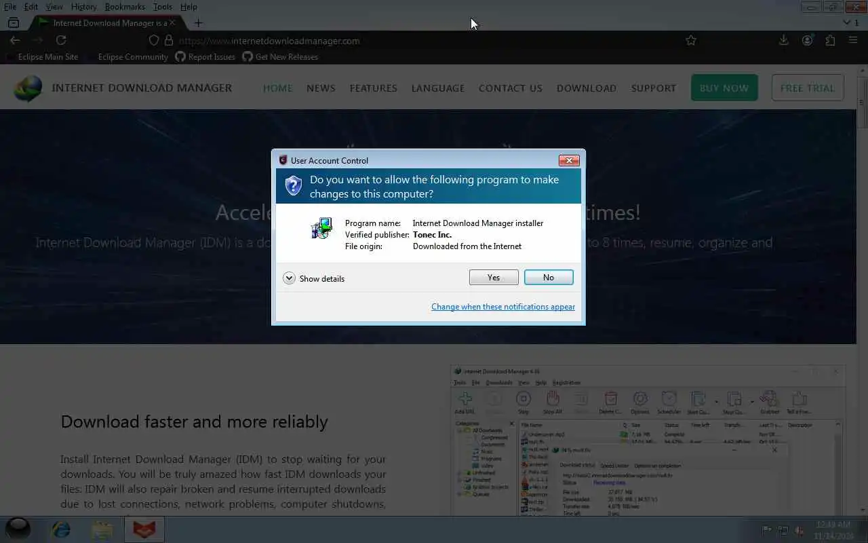Screen dimensions: 868x543
Task: Open the Action Center flag tray icon
Action: click(x=767, y=530)
